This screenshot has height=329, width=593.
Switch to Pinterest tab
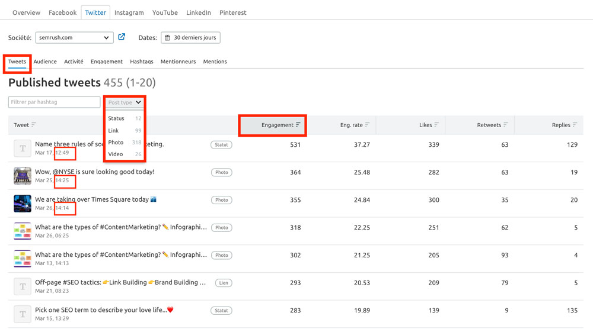coord(232,12)
